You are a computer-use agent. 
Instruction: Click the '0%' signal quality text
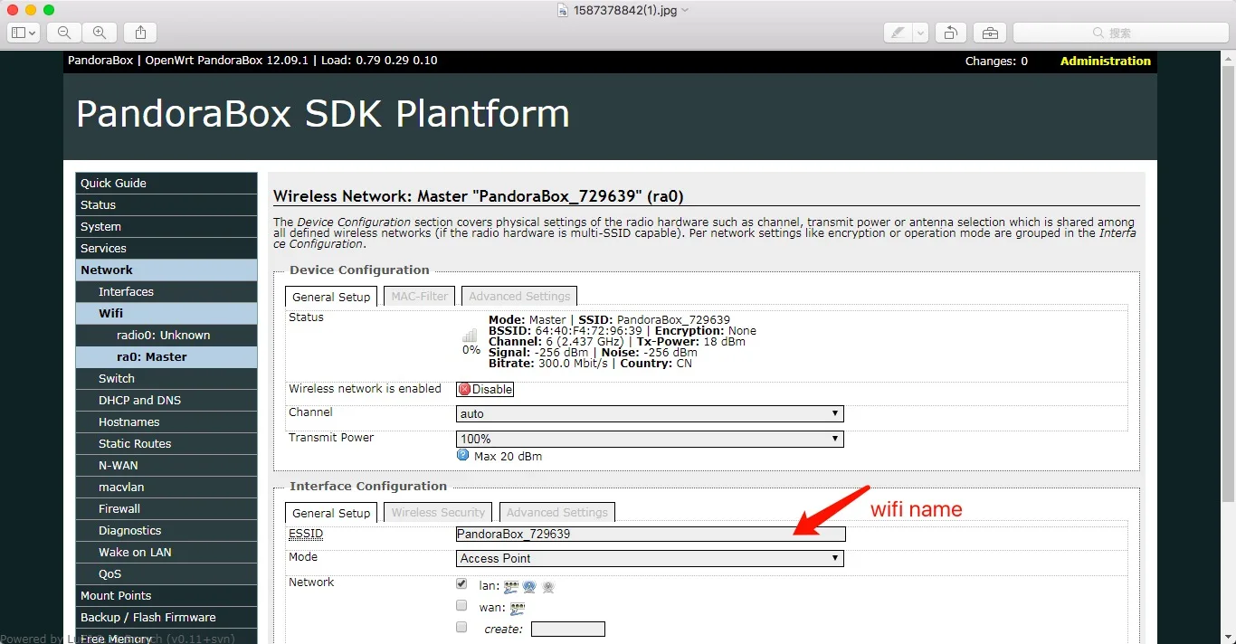click(x=471, y=349)
